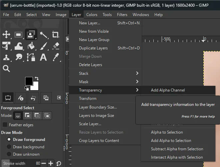Select the Fuzzy Select magic wand tool
This screenshot has height=167, width=220.
pos(44,35)
